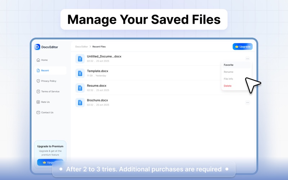The height and width of the screenshot is (180, 288).
Task: Click the Home house icon
Action: [x=38, y=60]
